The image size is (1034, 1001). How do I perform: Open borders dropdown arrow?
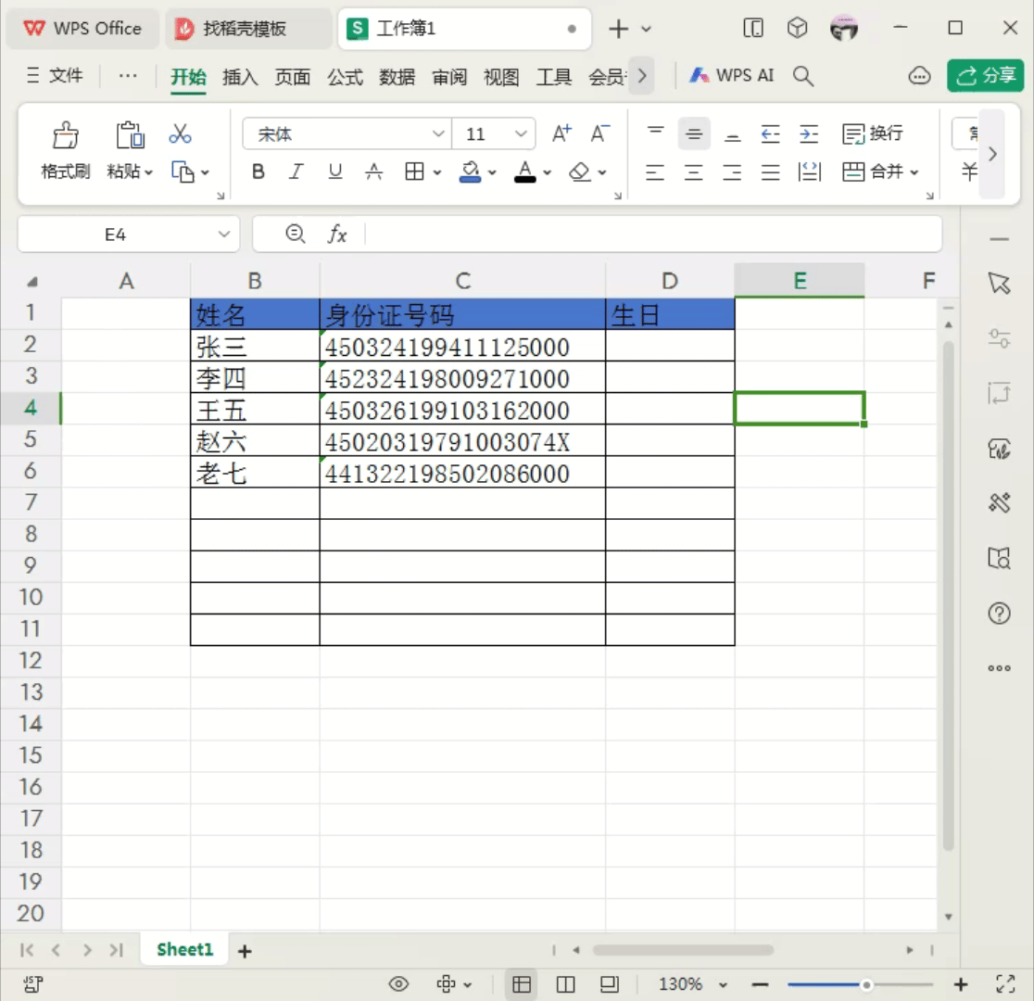tap(436, 173)
